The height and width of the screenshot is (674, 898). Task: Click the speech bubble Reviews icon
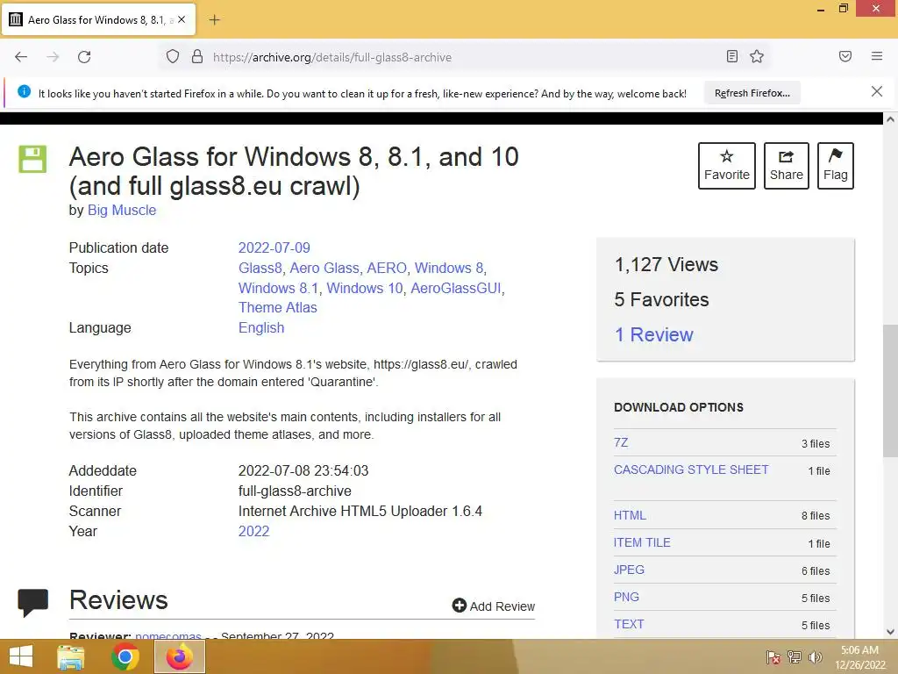click(33, 602)
